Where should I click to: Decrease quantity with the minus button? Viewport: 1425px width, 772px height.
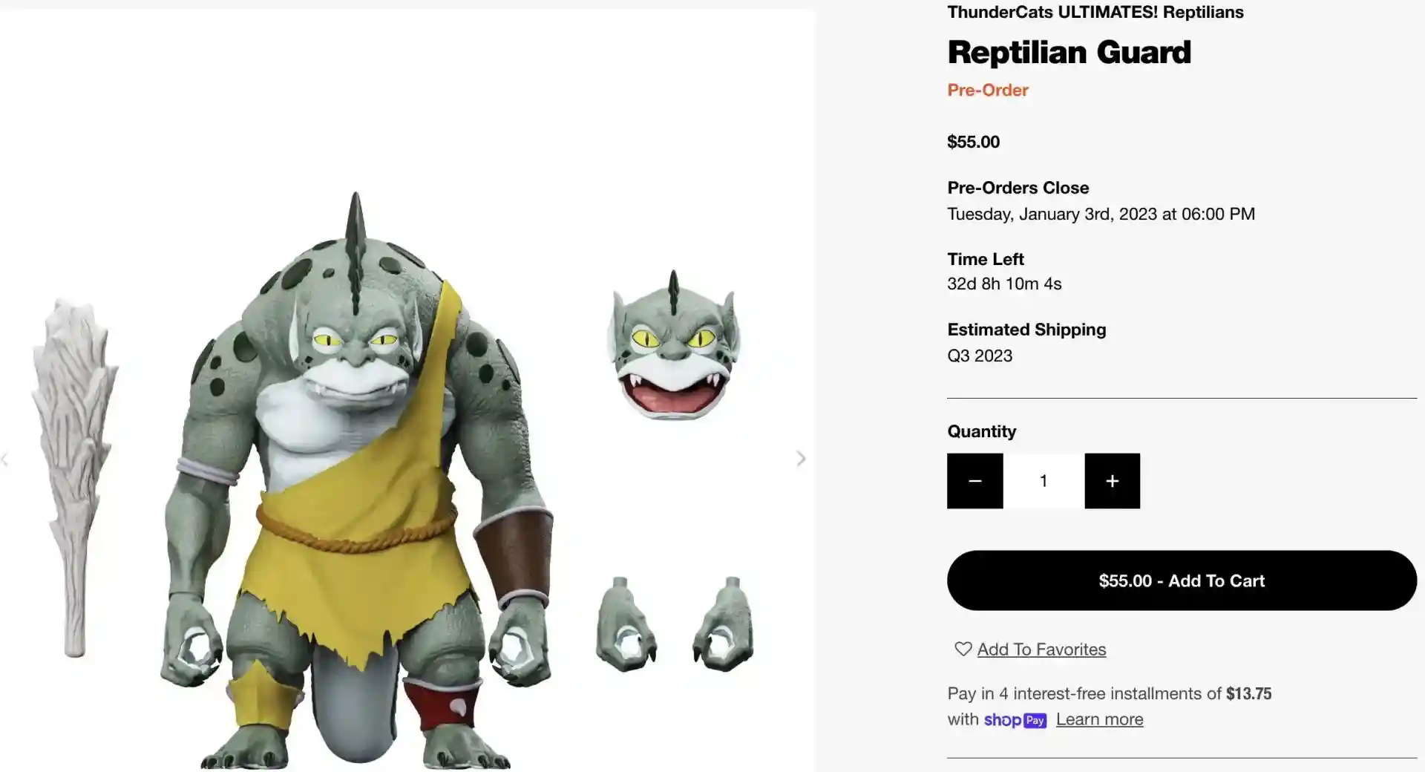974,481
